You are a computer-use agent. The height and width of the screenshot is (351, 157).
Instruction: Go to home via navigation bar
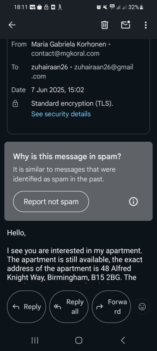point(78,340)
